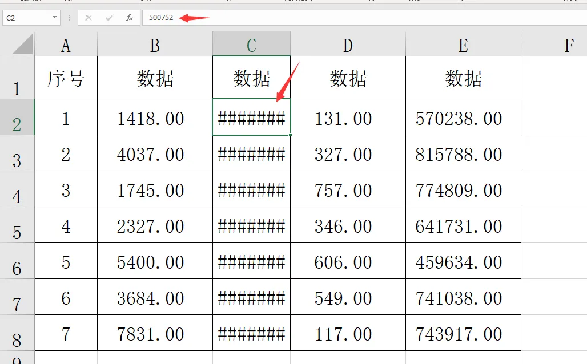This screenshot has width=587, height=364.
Task: Click cell with value 570238.00
Action: (464, 117)
